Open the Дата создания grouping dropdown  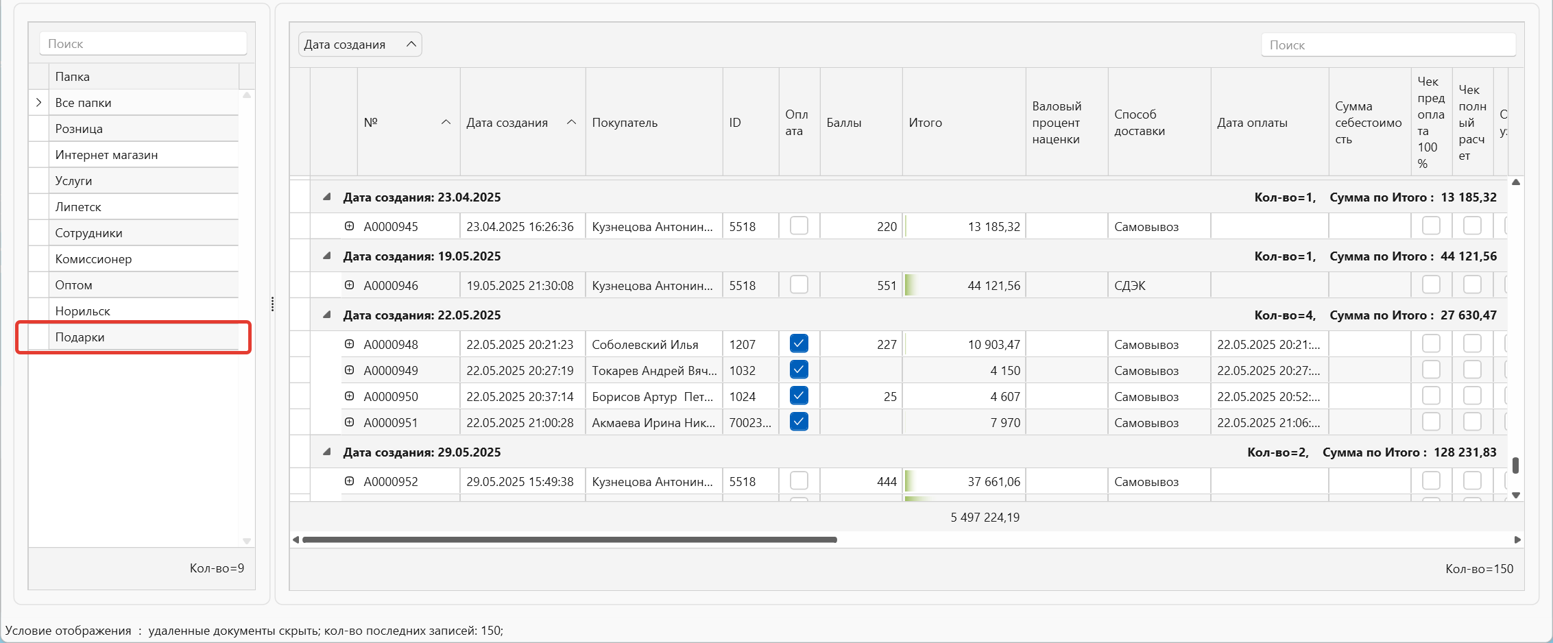point(360,45)
